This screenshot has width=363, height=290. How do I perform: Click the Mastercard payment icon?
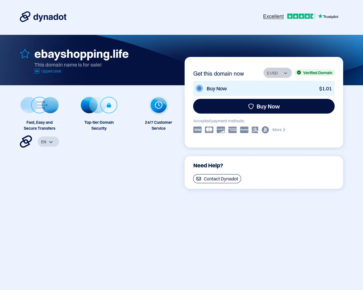point(209,130)
